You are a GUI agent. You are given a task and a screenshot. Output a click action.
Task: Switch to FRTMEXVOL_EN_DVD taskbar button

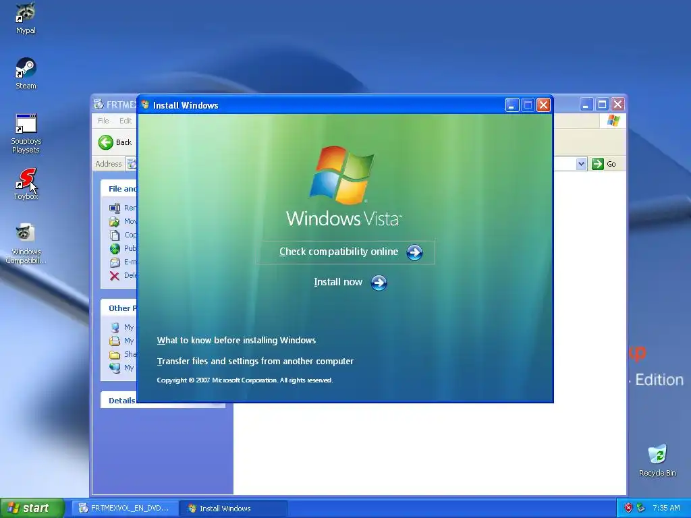pos(125,509)
